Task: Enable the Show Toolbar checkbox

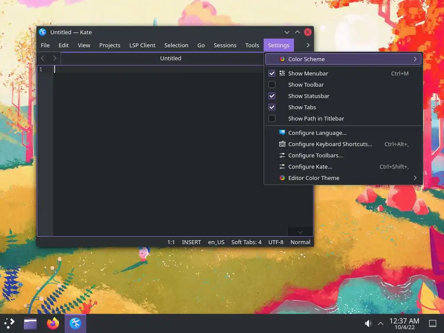Action: click(x=272, y=85)
